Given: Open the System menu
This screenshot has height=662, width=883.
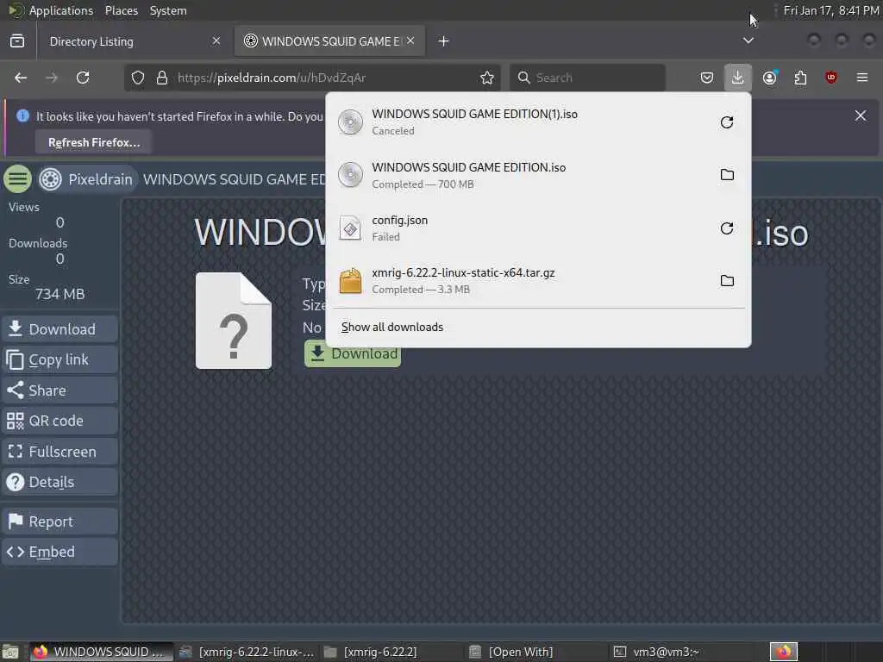Looking at the screenshot, I should (168, 10).
